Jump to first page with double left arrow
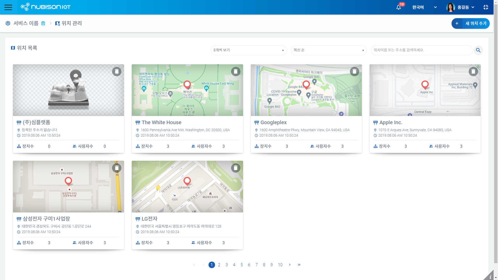This screenshot has width=498, height=280. point(194,265)
